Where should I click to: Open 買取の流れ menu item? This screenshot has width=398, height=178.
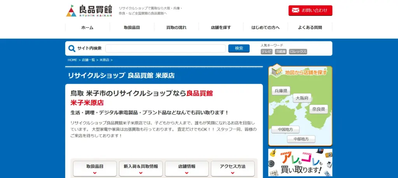(176, 28)
